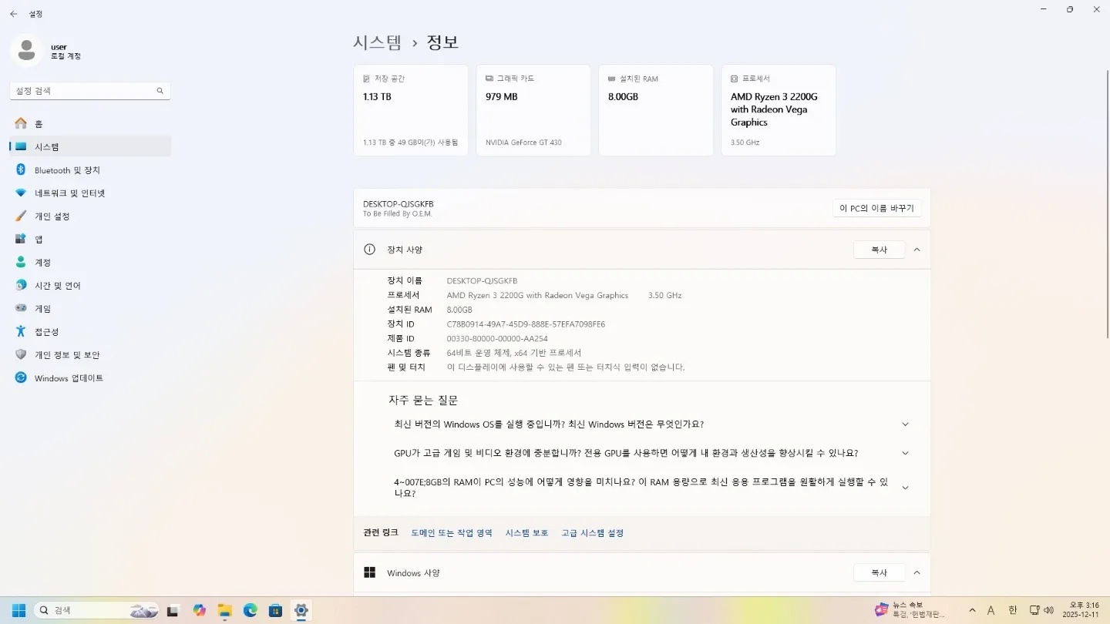The height and width of the screenshot is (624, 1110).
Task: Copy 장치 사양 with its 복사 button
Action: point(880,250)
